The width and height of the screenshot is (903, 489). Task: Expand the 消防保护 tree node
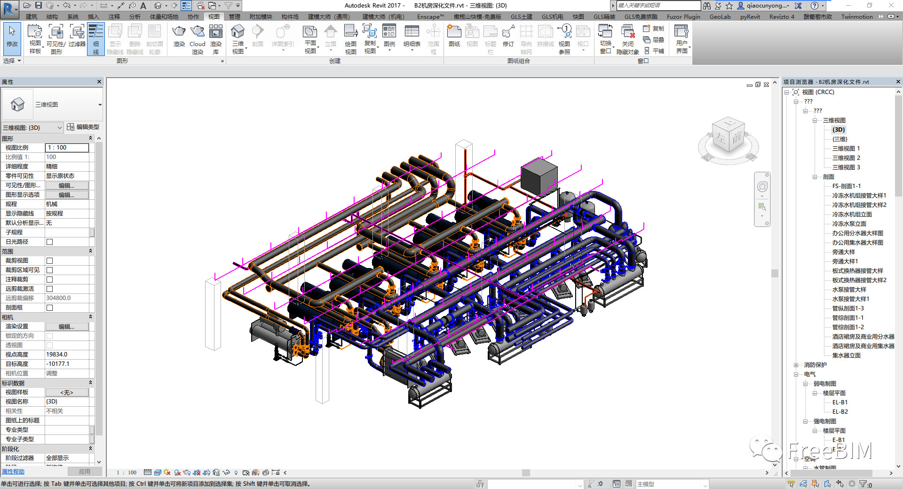coord(796,365)
